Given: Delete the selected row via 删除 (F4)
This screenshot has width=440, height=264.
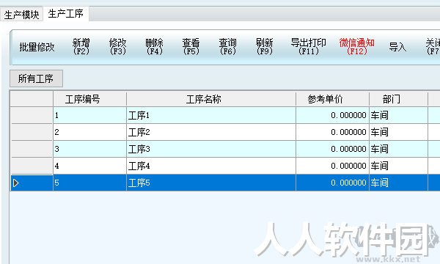Looking at the screenshot, I should pyautogui.click(x=154, y=47).
